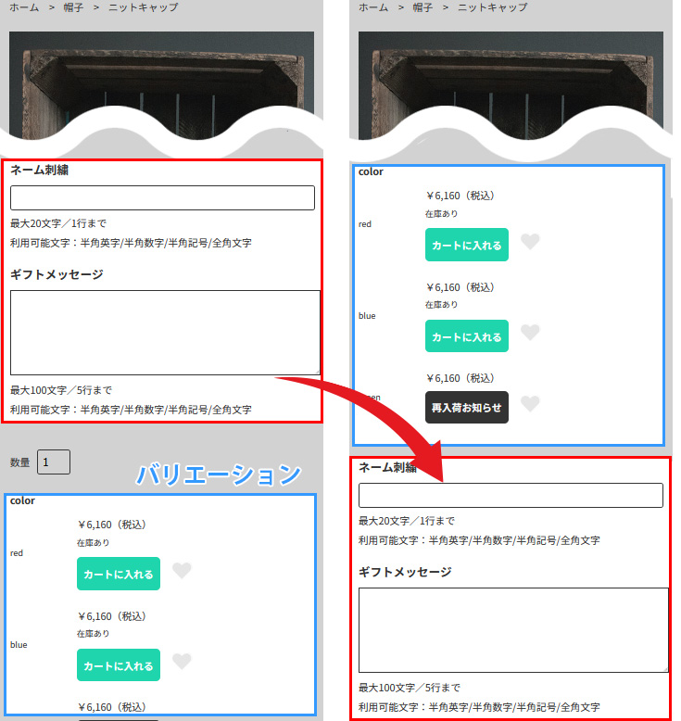Favorite the blue variation in left panel
Image resolution: width=681 pixels, height=721 pixels.
point(182,661)
